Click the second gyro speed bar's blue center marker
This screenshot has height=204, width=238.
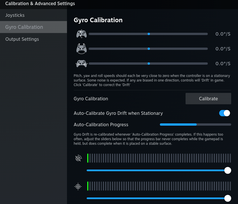pos(149,49)
